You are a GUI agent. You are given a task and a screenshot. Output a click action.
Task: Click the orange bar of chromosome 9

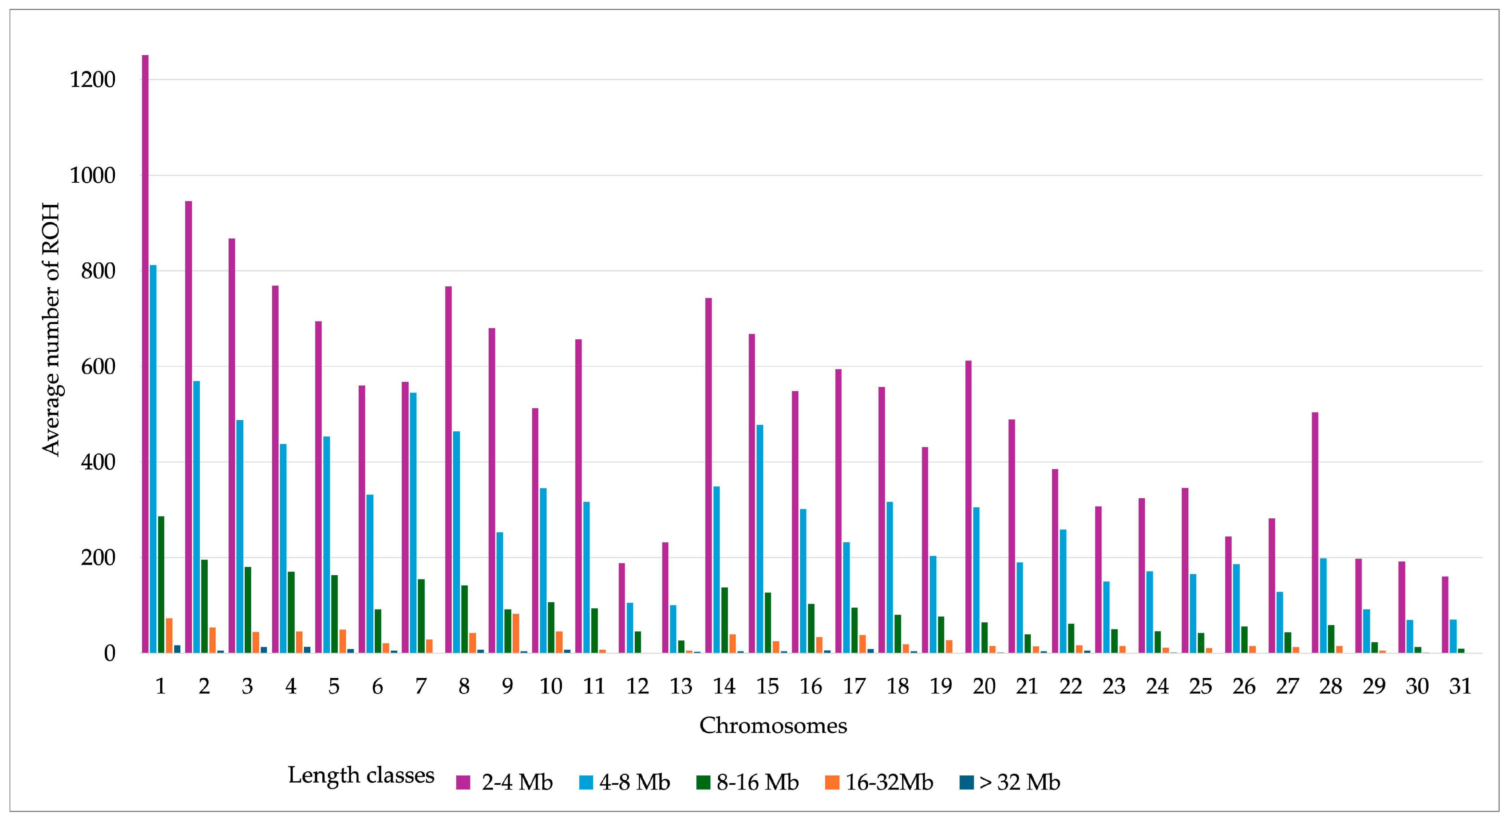(x=516, y=633)
